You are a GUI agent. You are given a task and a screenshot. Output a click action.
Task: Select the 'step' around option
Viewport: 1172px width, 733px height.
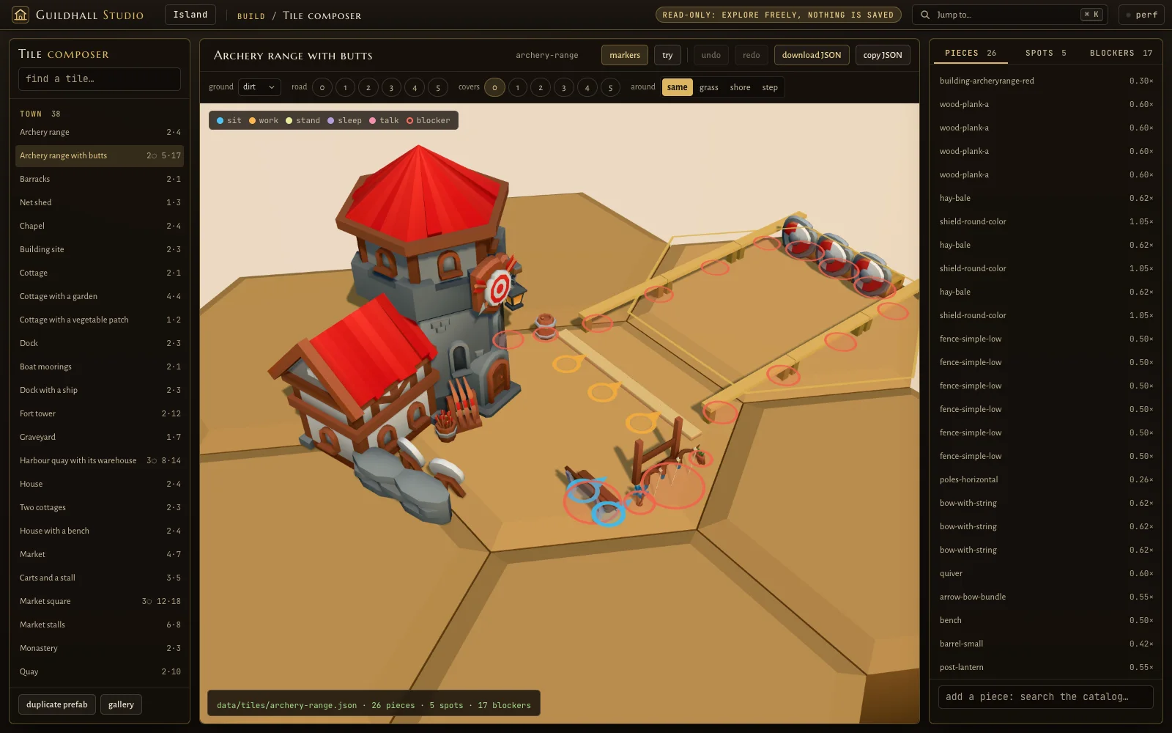pyautogui.click(x=770, y=87)
